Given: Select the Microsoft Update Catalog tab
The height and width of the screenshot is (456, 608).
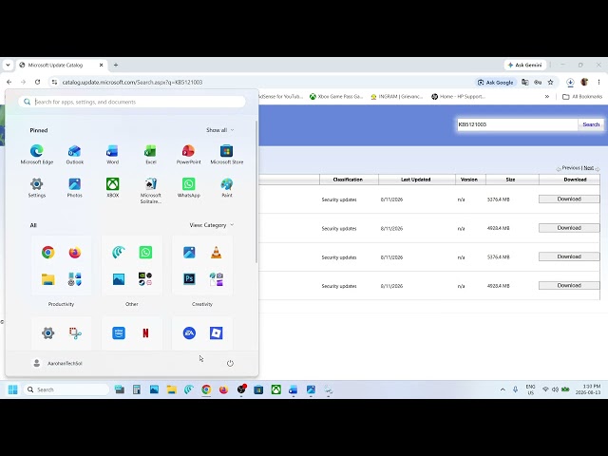Looking at the screenshot, I should pyautogui.click(x=62, y=66).
